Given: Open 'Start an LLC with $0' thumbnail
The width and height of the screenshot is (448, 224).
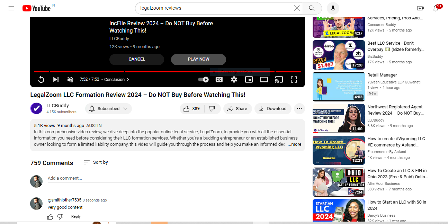Looking at the screenshot, I should tap(339, 210).
